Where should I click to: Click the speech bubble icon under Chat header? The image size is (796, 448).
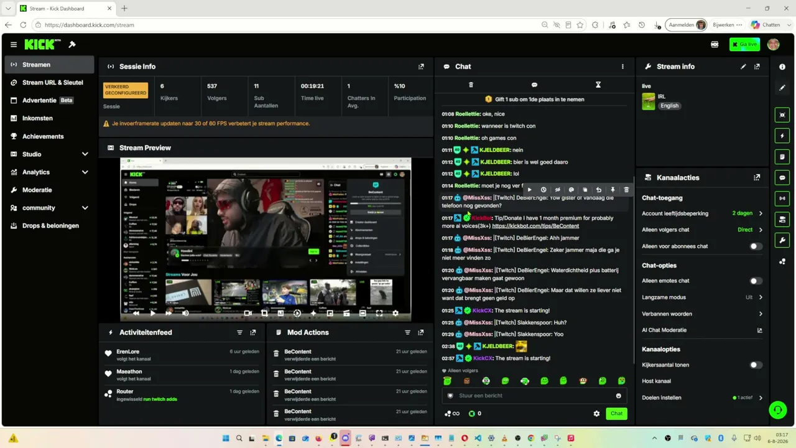coord(534,85)
